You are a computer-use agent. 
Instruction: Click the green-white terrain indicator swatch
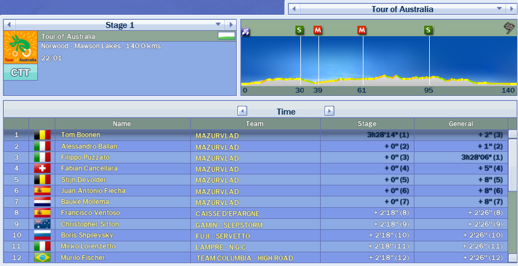click(x=226, y=36)
